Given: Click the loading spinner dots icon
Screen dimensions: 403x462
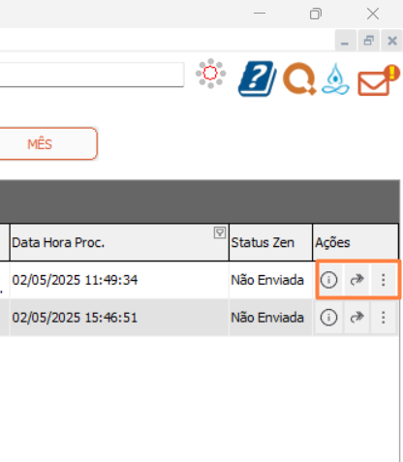Looking at the screenshot, I should click(210, 74).
